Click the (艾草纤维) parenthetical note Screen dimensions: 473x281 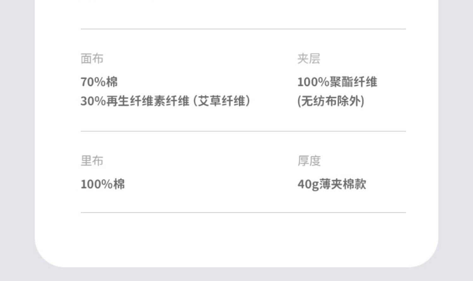(222, 101)
